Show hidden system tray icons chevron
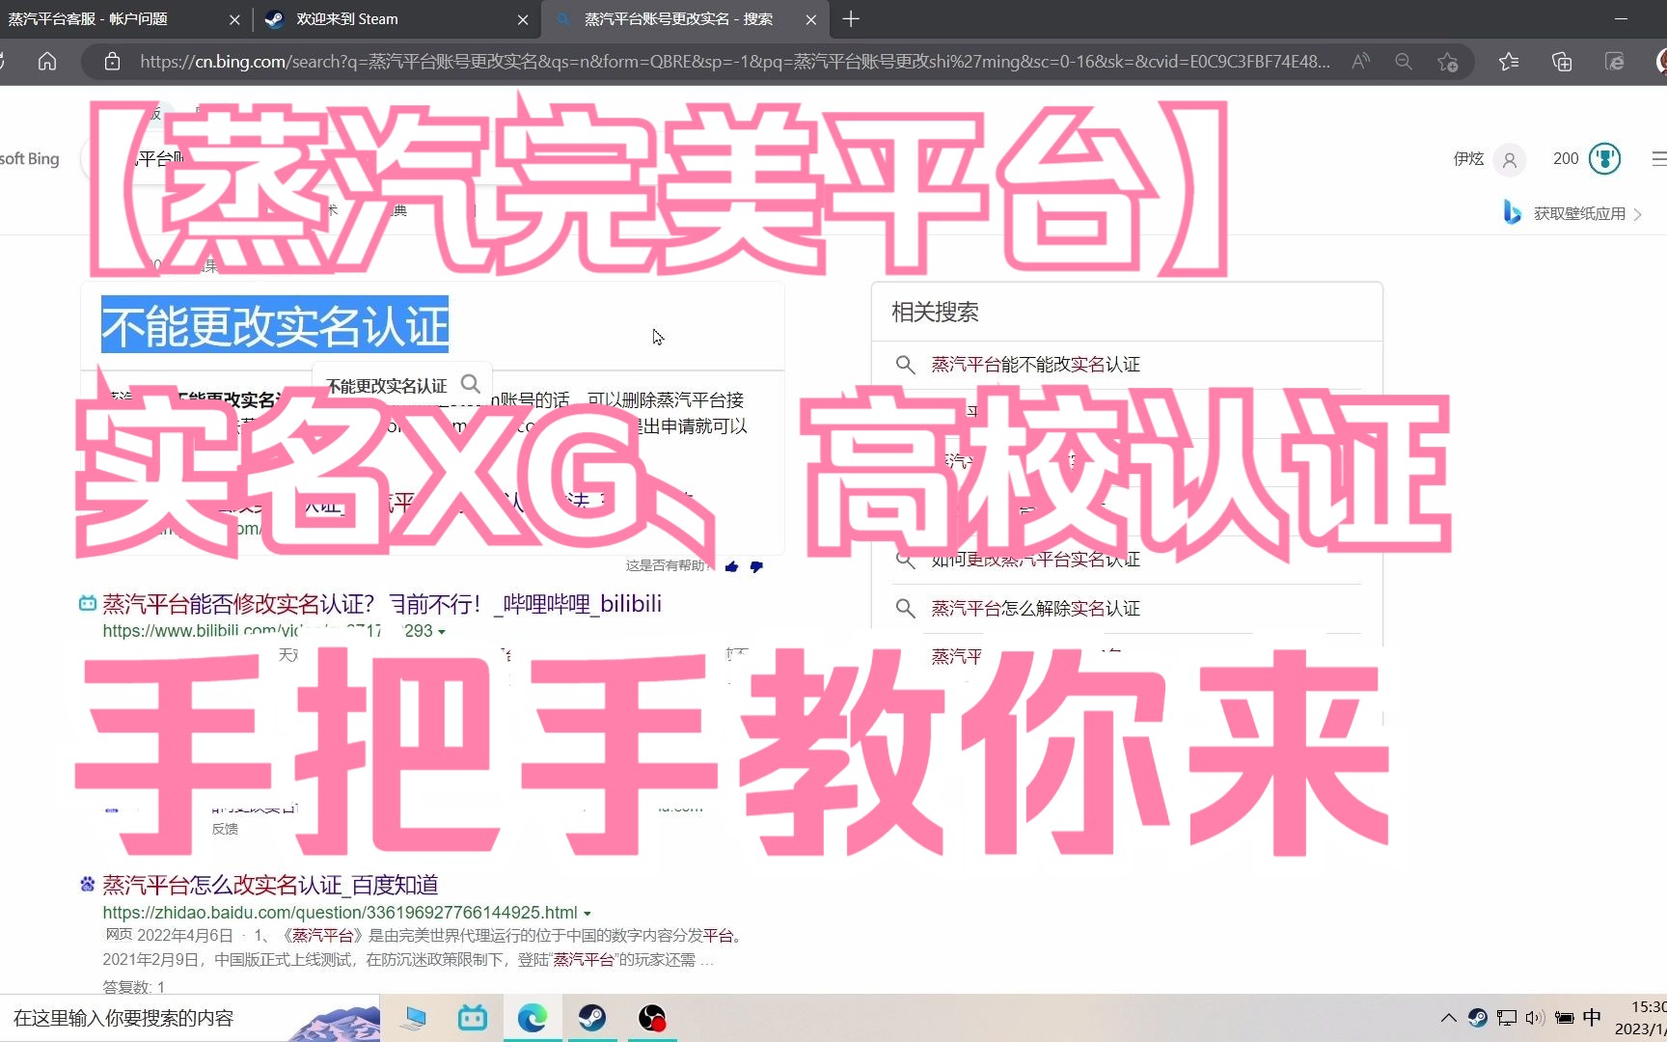Viewport: 1667px width, 1042px height. pos(1448,1018)
